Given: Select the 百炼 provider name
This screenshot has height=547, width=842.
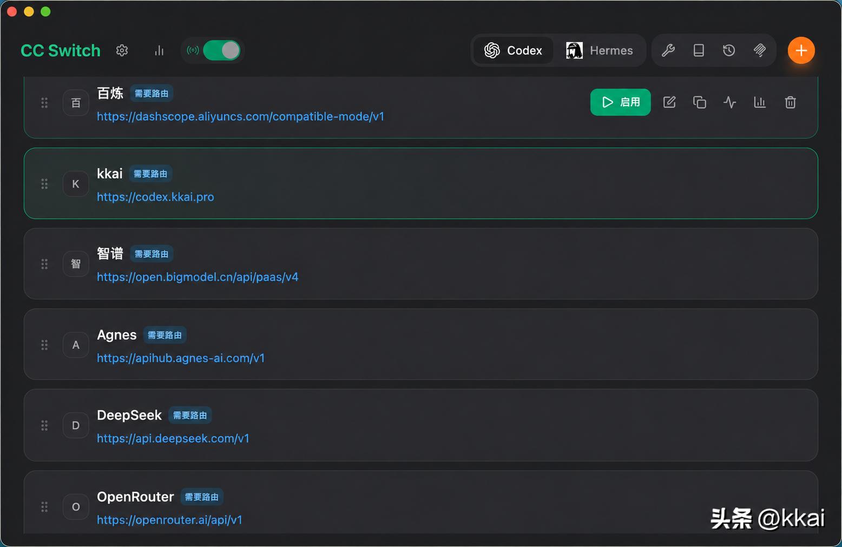Looking at the screenshot, I should tap(110, 93).
